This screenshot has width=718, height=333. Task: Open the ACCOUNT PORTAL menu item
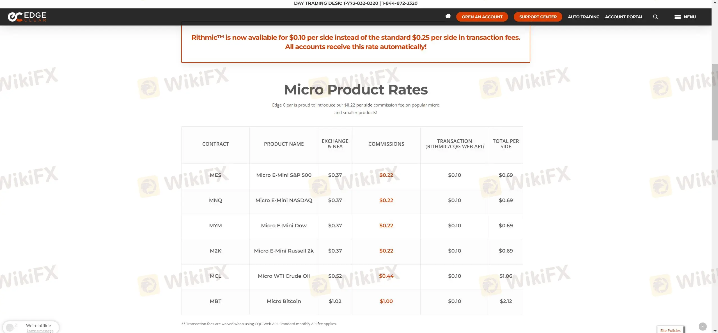(624, 17)
